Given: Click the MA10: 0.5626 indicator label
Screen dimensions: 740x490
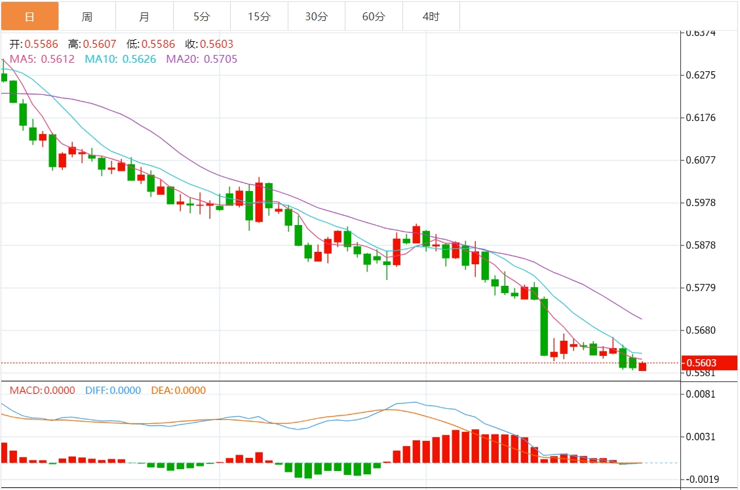Looking at the screenshot, I should [121, 60].
